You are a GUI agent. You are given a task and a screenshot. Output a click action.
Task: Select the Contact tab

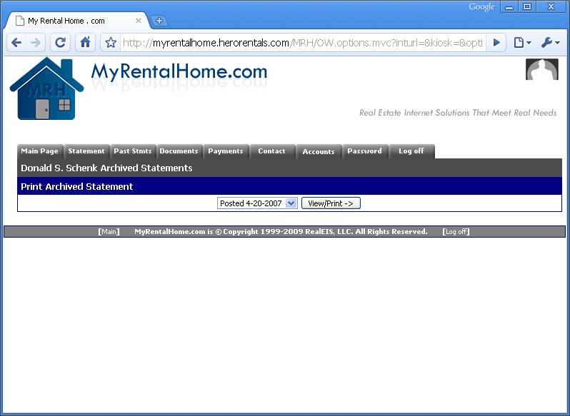pos(272,151)
